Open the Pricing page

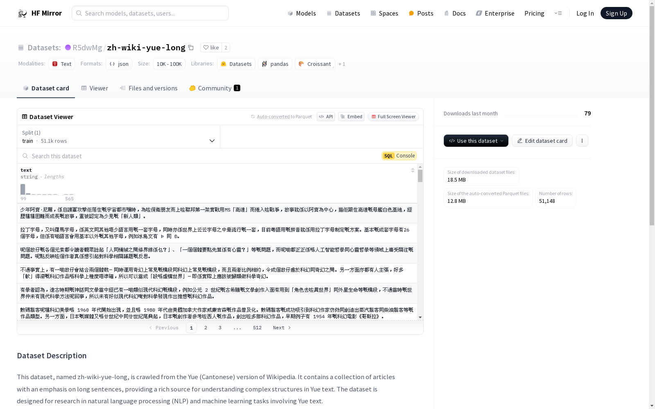pyautogui.click(x=534, y=13)
